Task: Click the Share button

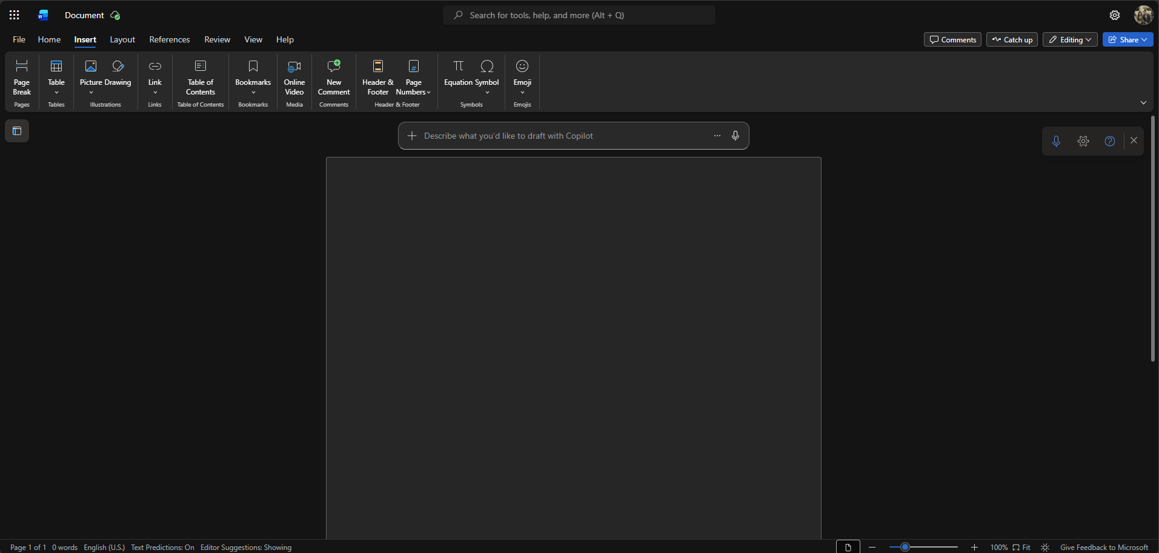Action: coord(1127,39)
